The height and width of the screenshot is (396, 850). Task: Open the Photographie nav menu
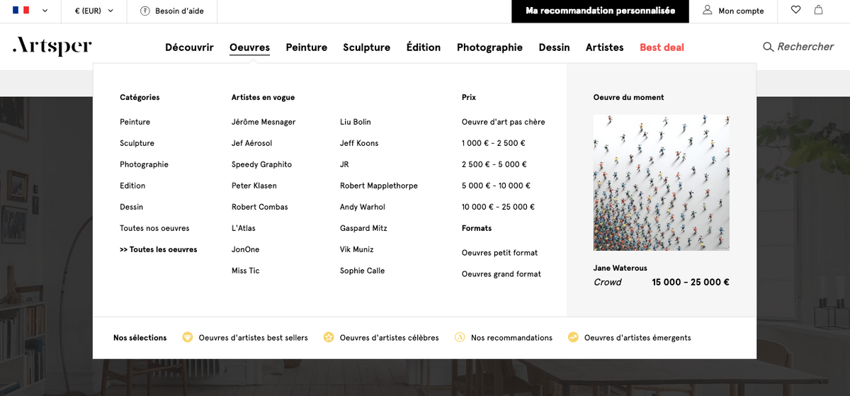pos(489,47)
